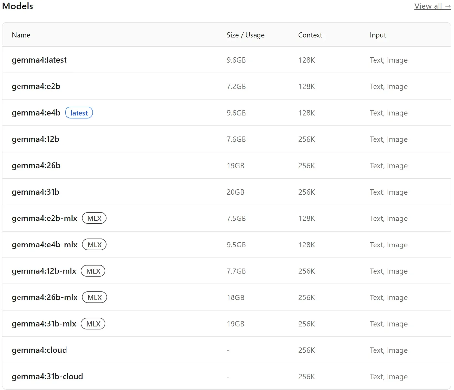Click the MLX badge on gemma4:e4b-mlx

tap(94, 245)
